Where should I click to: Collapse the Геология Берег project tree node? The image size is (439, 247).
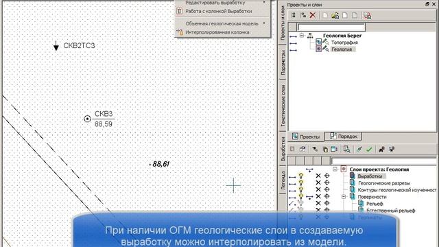(302, 35)
